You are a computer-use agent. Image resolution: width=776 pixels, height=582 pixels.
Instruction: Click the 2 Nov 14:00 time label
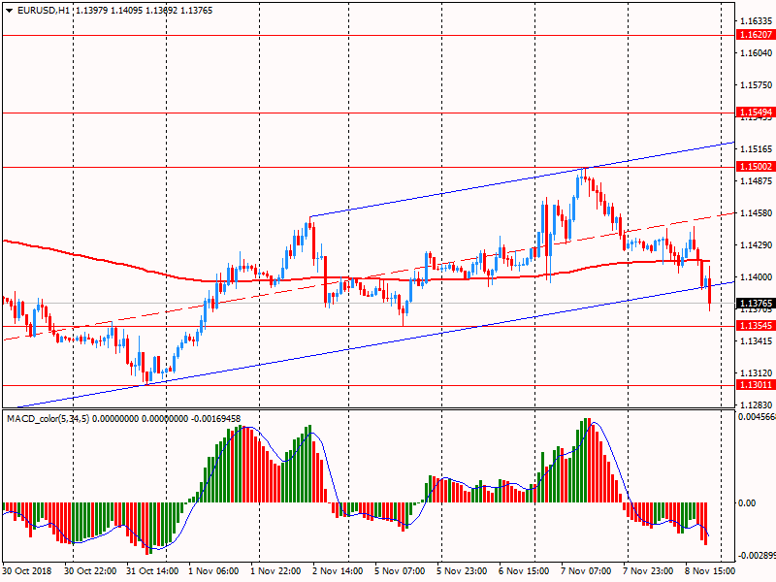pyautogui.click(x=338, y=572)
